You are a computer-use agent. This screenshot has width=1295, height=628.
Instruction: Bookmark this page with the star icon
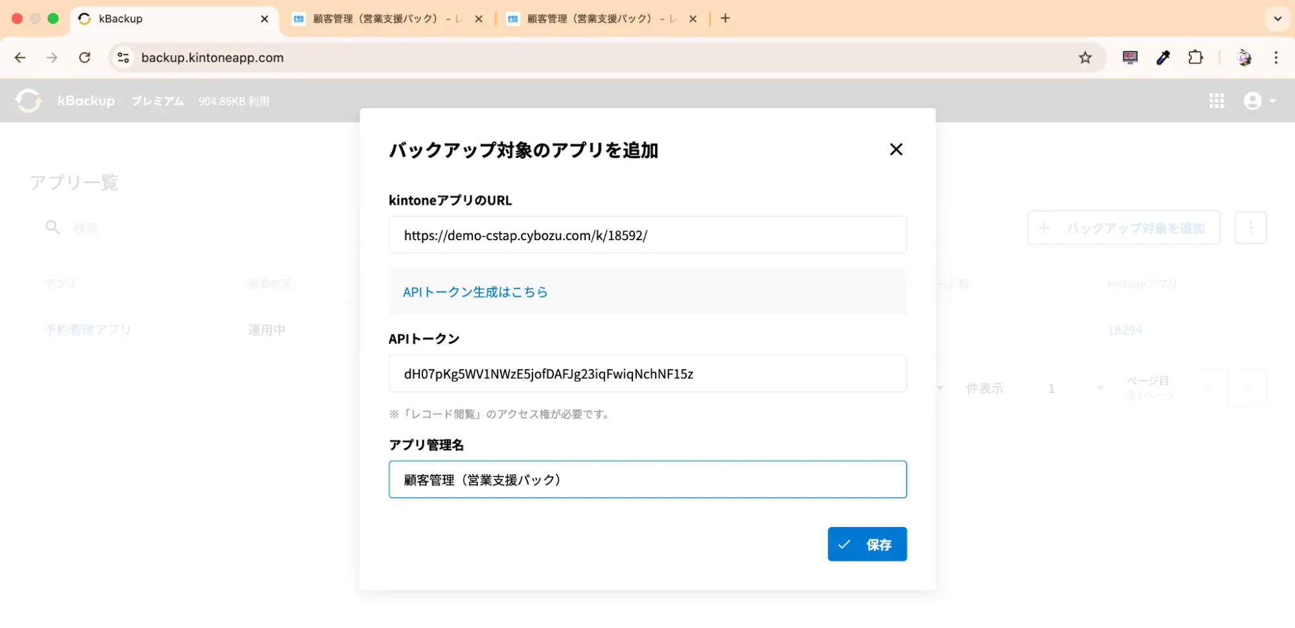[1085, 58]
